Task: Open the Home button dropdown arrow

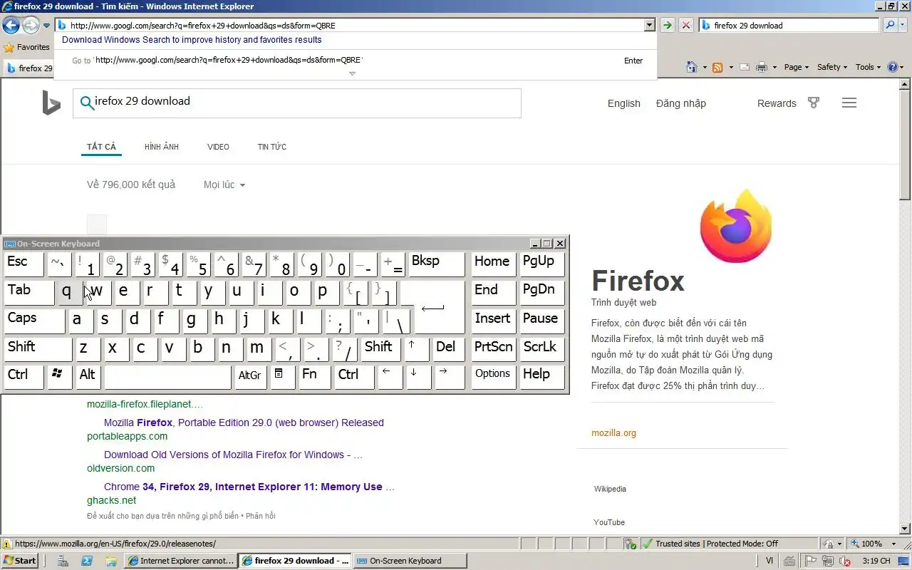Action: click(x=705, y=68)
